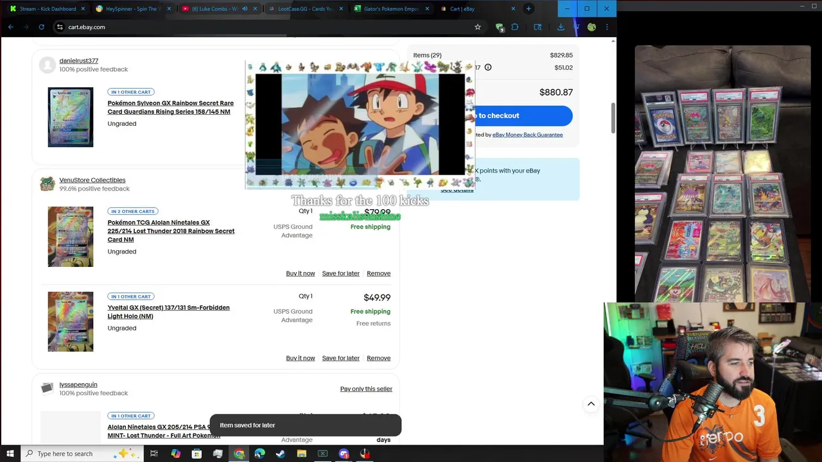822x462 pixels.
Task: Switch to Stream - Kick Dashboard tab
Action: coord(46,9)
